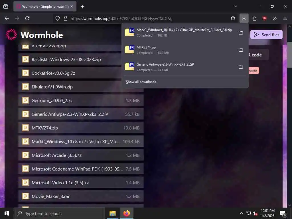Click file icon beside Microsoft Arcade (3.5).7z
292x219 pixels.
[25, 155]
